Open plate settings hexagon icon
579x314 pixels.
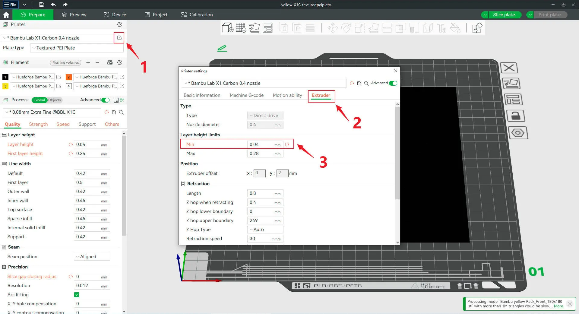(x=518, y=133)
